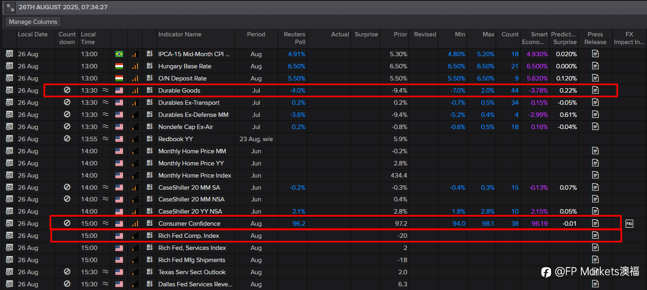This screenshot has width=647, height=290.
Task: Click importance bars icon on Durable Goods row
Action: tap(135, 90)
